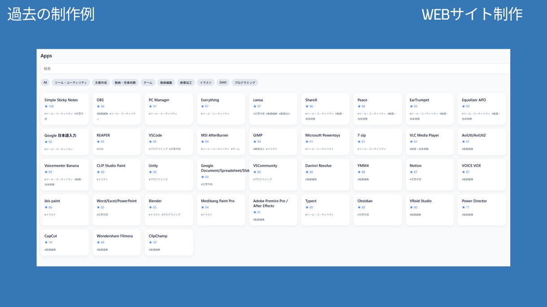Select the Google 日本語入力 card title

tap(61, 136)
